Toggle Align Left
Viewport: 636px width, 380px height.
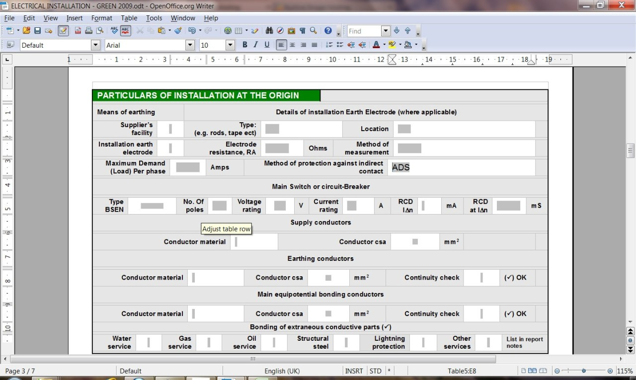click(x=281, y=45)
